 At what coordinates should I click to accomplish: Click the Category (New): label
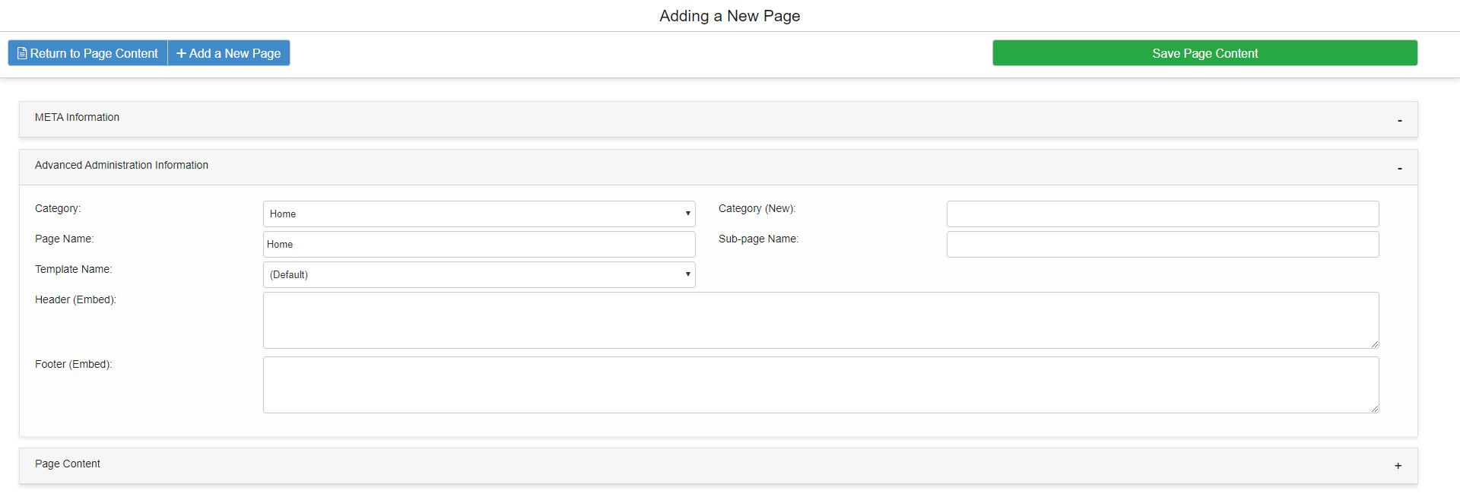click(x=757, y=208)
